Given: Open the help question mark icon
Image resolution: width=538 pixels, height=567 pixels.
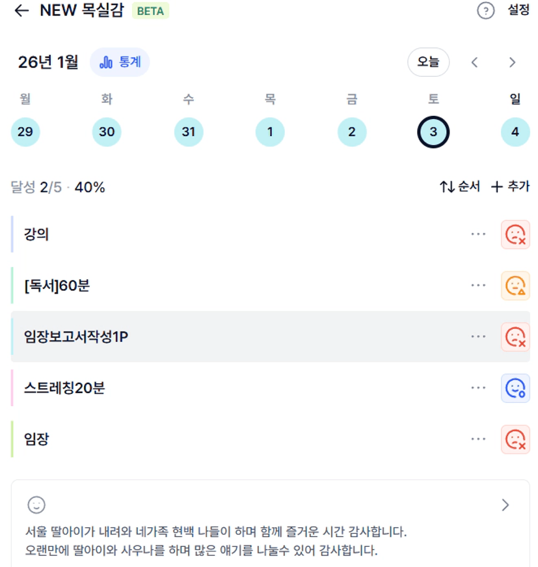Looking at the screenshot, I should coord(486,11).
